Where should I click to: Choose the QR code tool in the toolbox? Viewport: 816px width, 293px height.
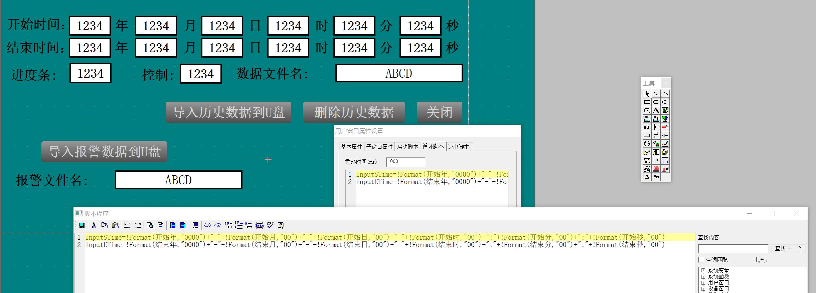coord(647,169)
